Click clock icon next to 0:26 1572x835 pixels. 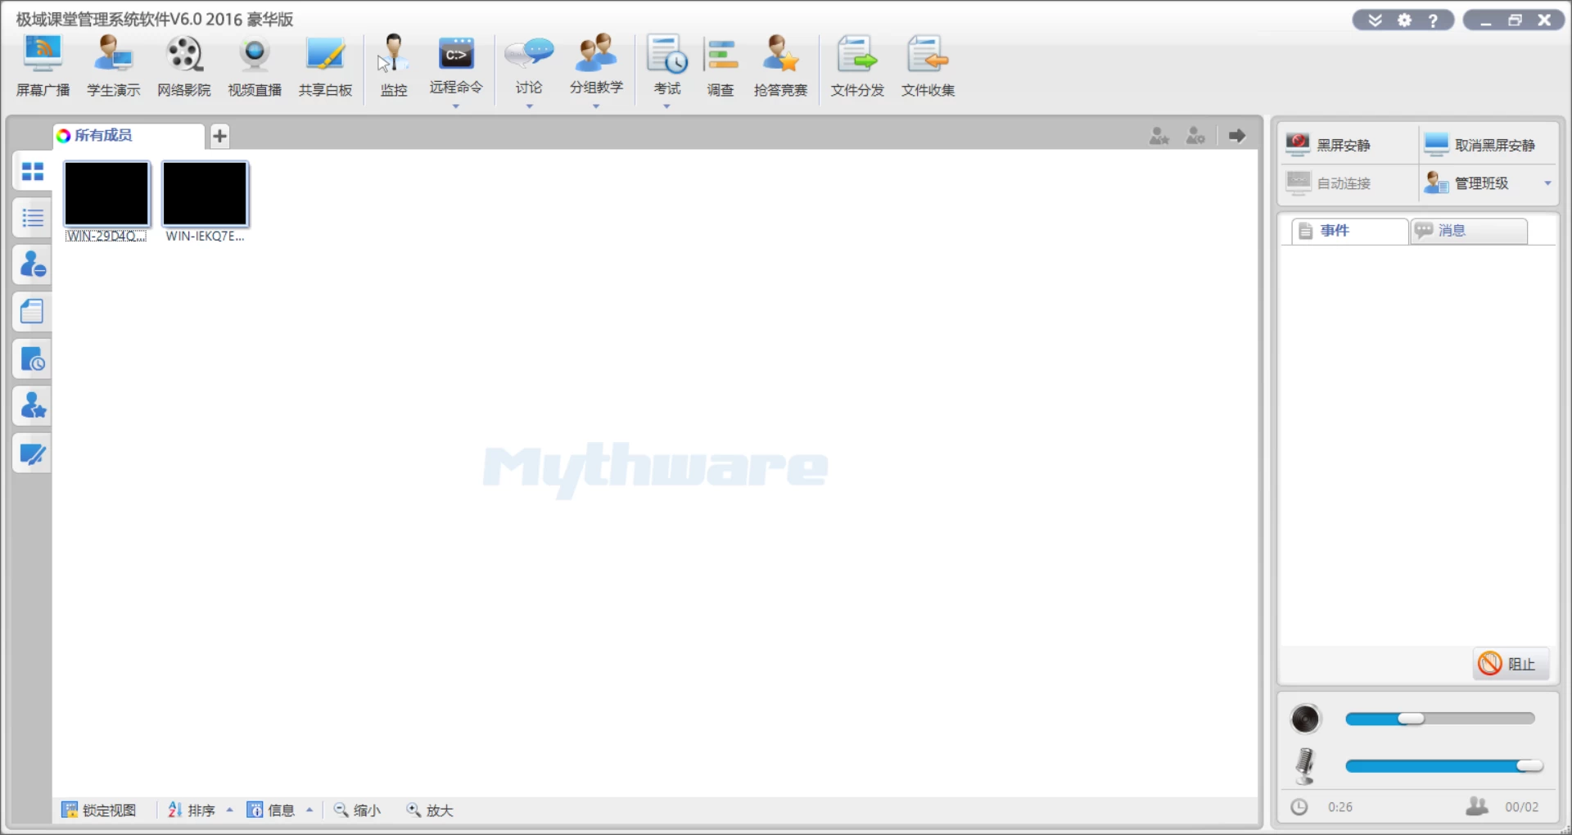(x=1299, y=807)
